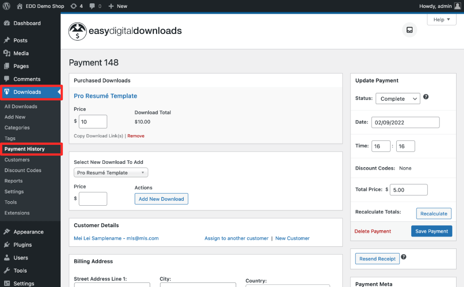Open Payment History submenu item
The width and height of the screenshot is (464, 287).
[x=25, y=149]
